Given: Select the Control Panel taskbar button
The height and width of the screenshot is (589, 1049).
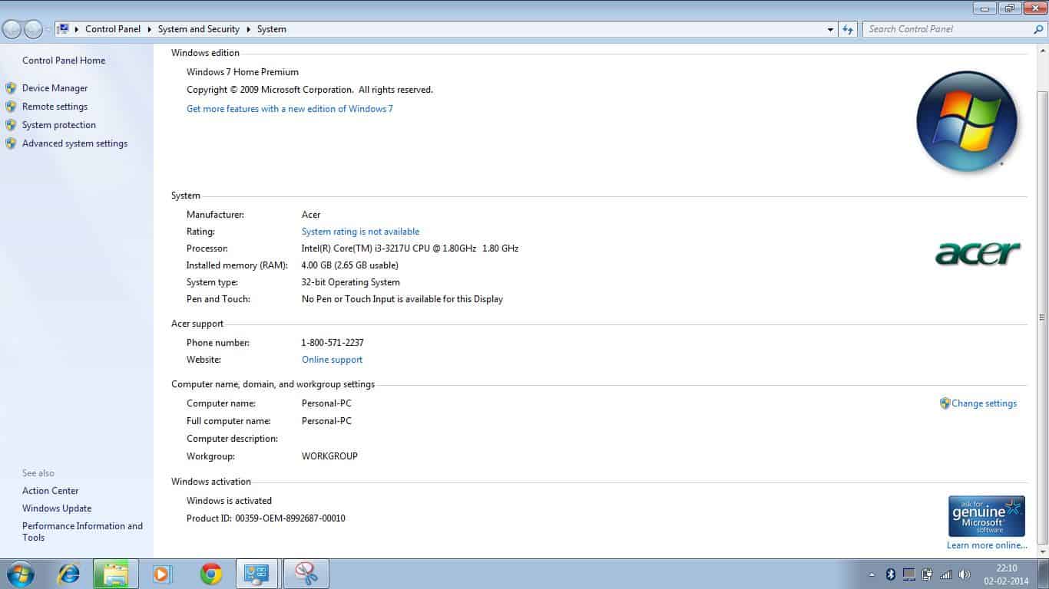Looking at the screenshot, I should [x=257, y=574].
